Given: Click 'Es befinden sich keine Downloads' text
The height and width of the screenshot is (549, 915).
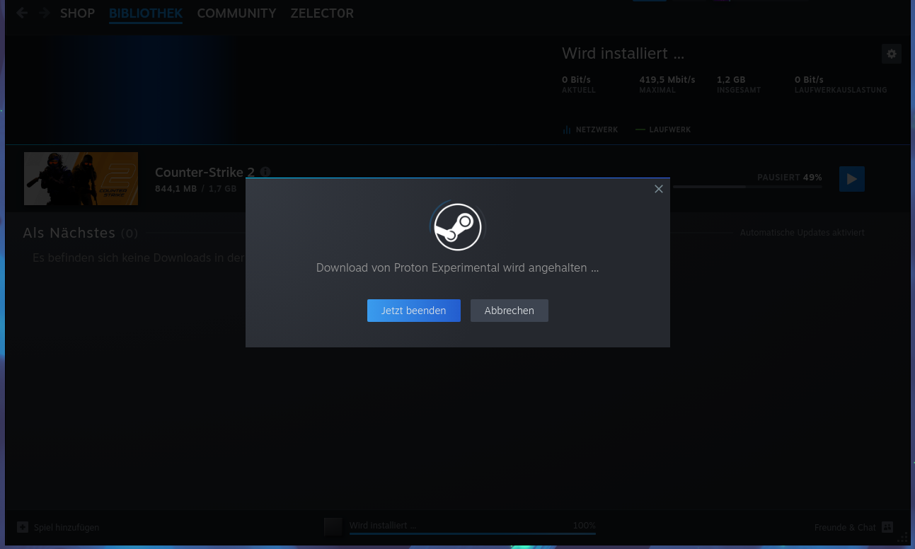Looking at the screenshot, I should point(139,258).
